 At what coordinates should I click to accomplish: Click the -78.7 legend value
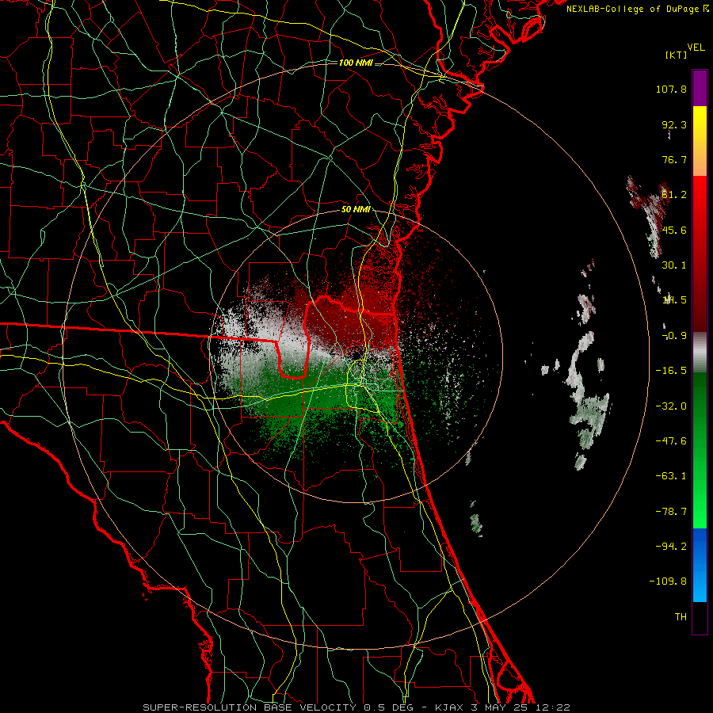[671, 512]
